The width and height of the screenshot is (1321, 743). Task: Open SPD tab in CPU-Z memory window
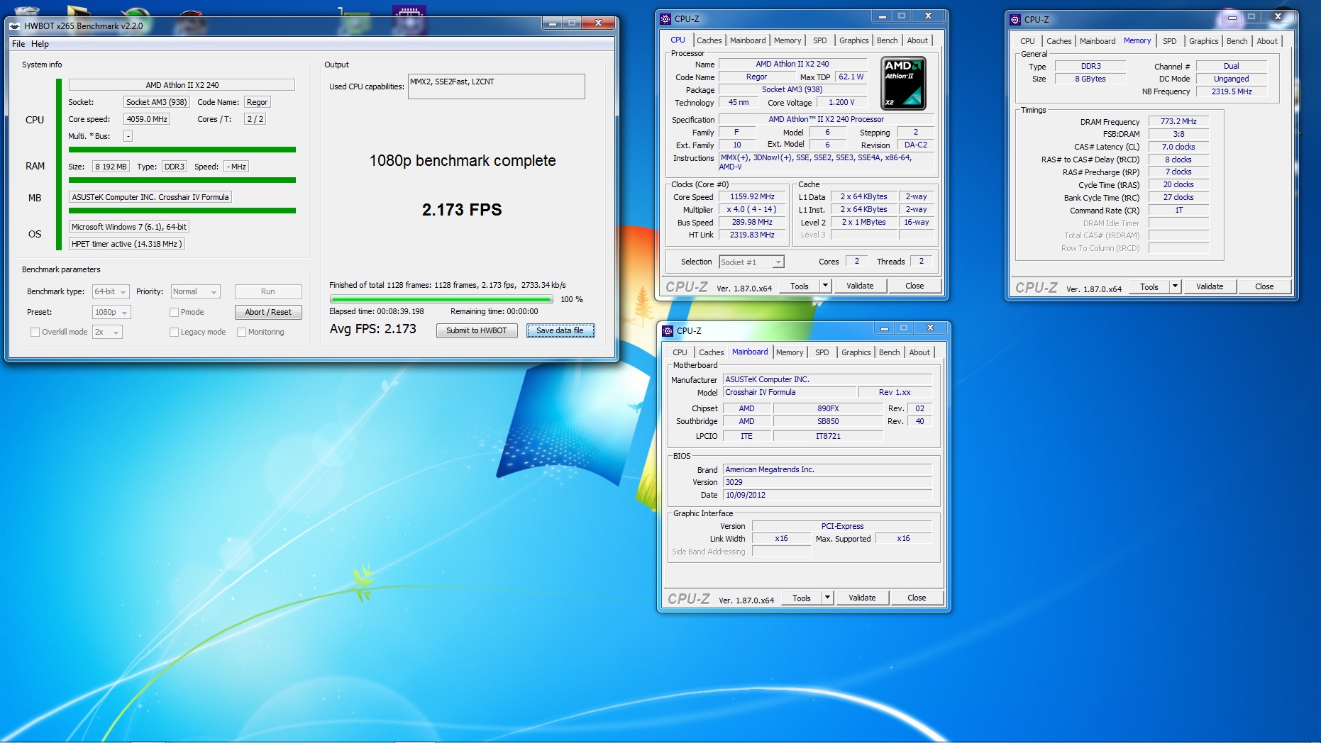[1170, 42]
